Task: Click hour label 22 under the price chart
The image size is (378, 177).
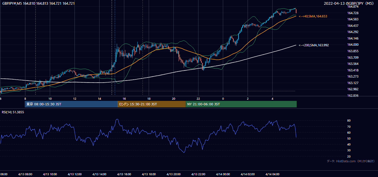Action: (198, 99)
